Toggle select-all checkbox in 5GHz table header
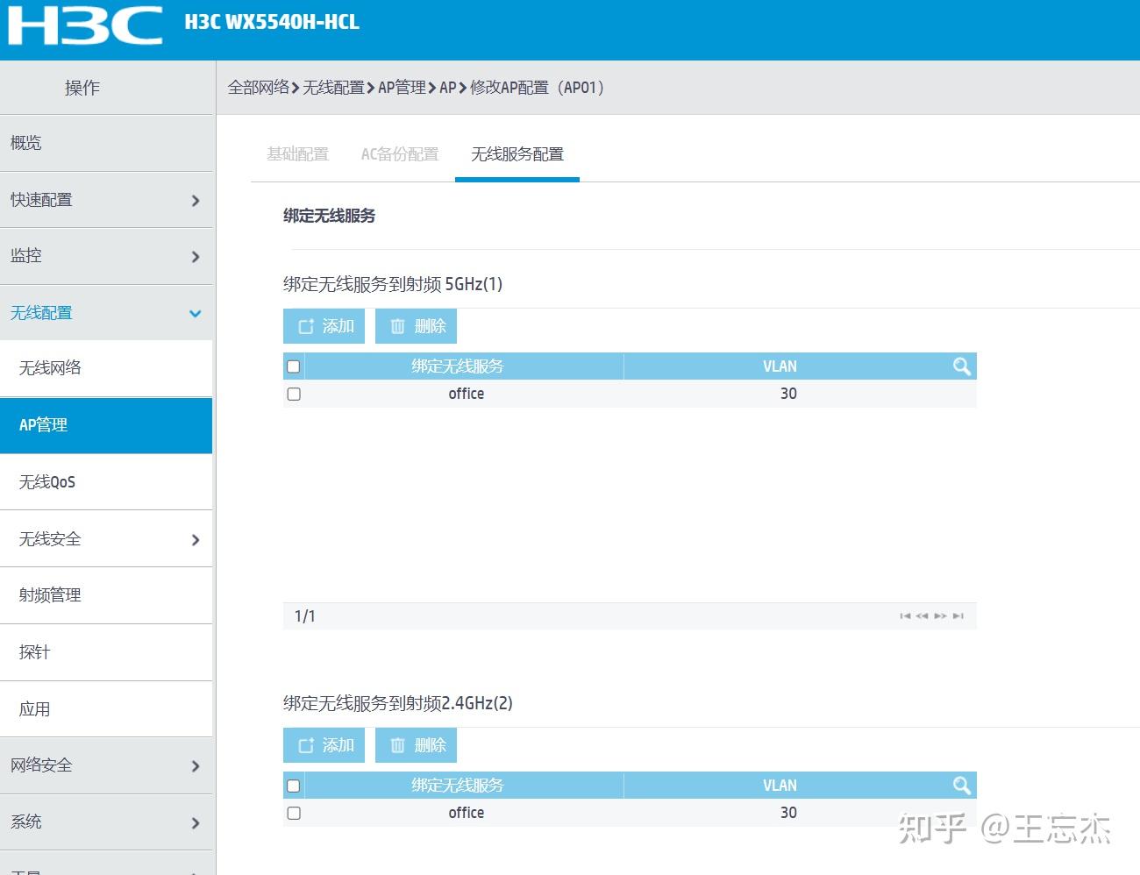The width and height of the screenshot is (1140, 875). 294,366
